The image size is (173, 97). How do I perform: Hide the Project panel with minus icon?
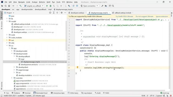point(65,13)
